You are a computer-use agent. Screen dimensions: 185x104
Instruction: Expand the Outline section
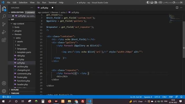pos(15,90)
